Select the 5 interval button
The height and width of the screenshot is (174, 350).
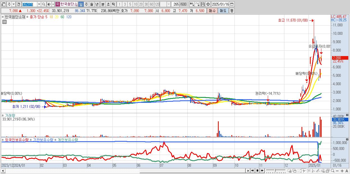[x=130, y=4]
